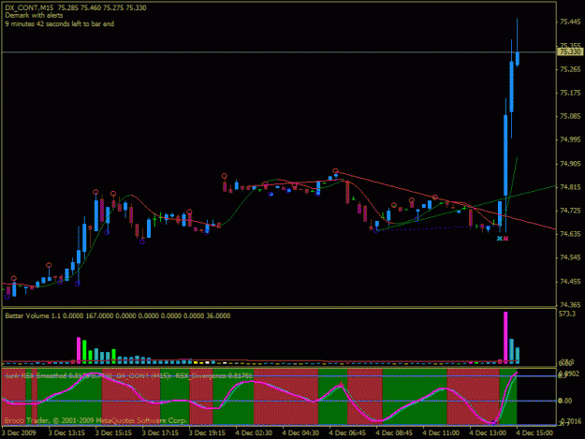Click the '4 Dec 08:45' time axis label
This screenshot has height=439, width=585.
394,432
